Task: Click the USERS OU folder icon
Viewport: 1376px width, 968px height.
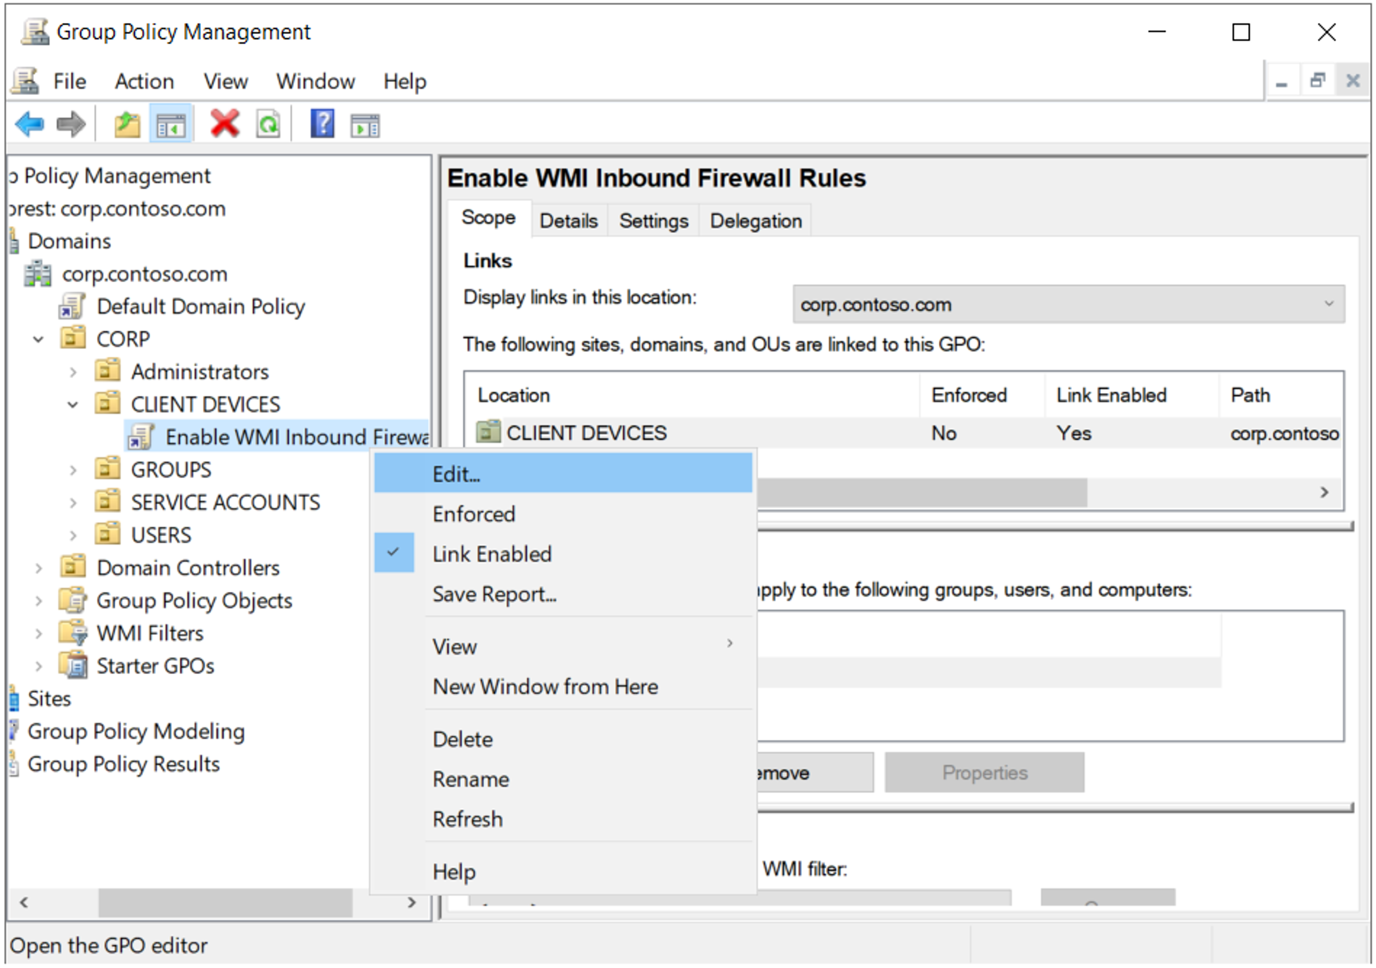Action: (x=108, y=534)
